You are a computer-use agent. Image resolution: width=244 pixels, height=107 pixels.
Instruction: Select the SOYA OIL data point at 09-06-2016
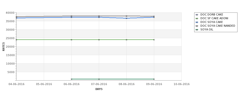point(154,79)
